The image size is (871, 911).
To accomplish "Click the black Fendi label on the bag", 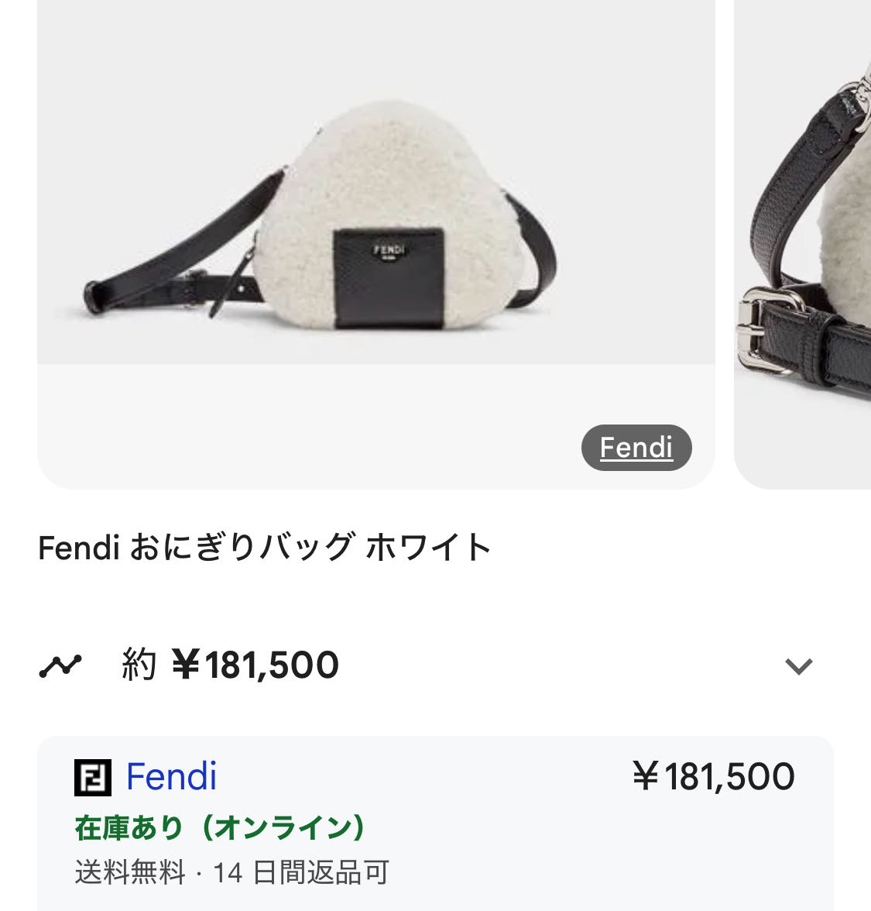I will pos(389,277).
